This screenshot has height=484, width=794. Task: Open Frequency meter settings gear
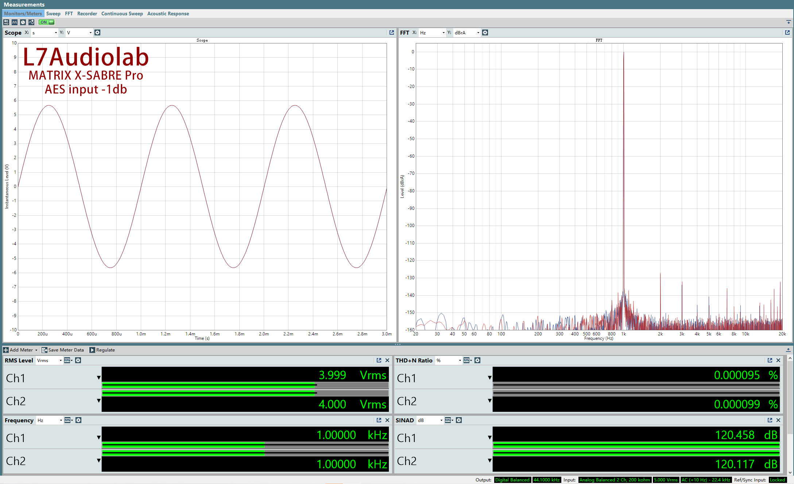click(x=78, y=420)
